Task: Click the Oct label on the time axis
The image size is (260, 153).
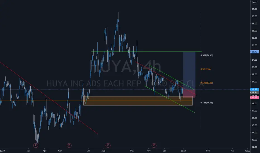Action: (132, 151)
